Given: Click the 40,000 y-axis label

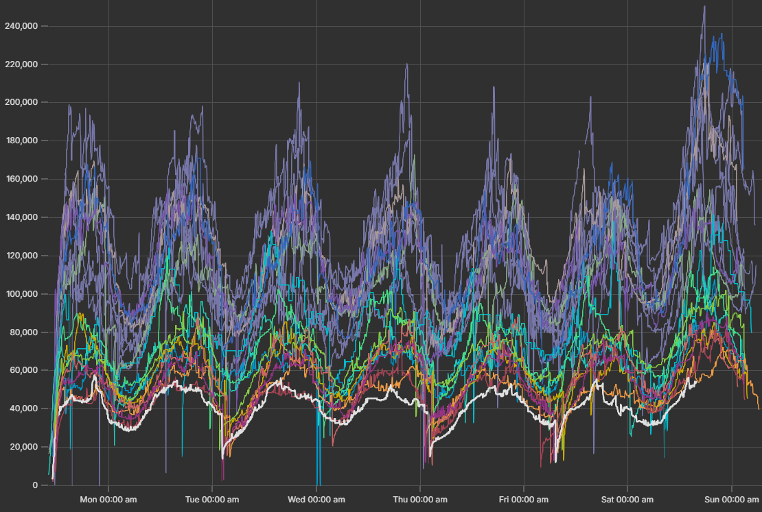Looking at the screenshot, I should point(23,409).
